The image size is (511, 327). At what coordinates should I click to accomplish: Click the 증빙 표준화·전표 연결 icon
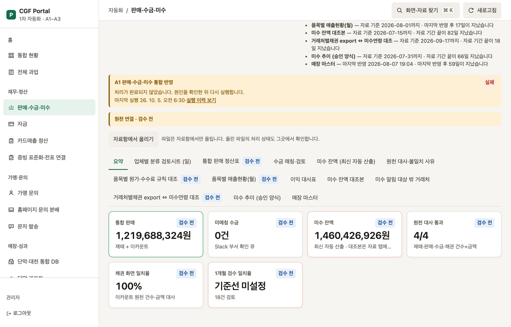tap(11, 157)
